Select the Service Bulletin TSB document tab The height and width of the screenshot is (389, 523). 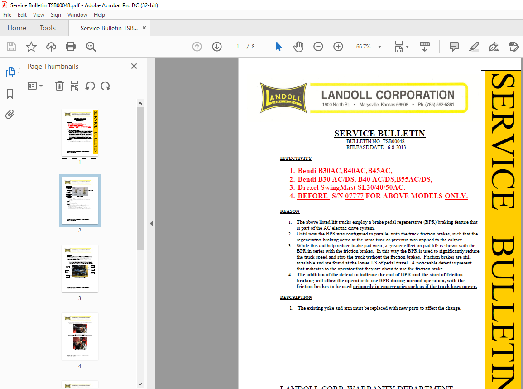point(109,28)
